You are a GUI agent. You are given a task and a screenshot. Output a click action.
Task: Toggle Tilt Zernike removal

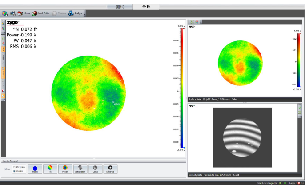tap(50, 169)
